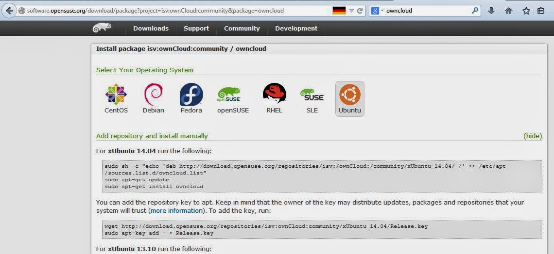This screenshot has height=254, width=554.
Task: Open the Development menu
Action: 296,29
